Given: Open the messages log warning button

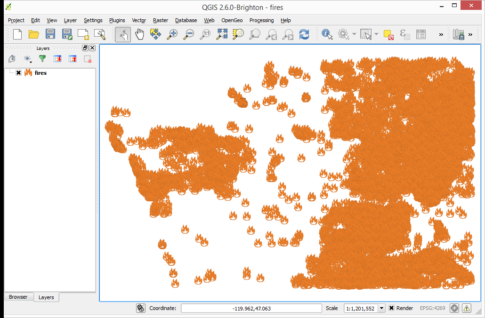Looking at the screenshot, I should 467,308.
